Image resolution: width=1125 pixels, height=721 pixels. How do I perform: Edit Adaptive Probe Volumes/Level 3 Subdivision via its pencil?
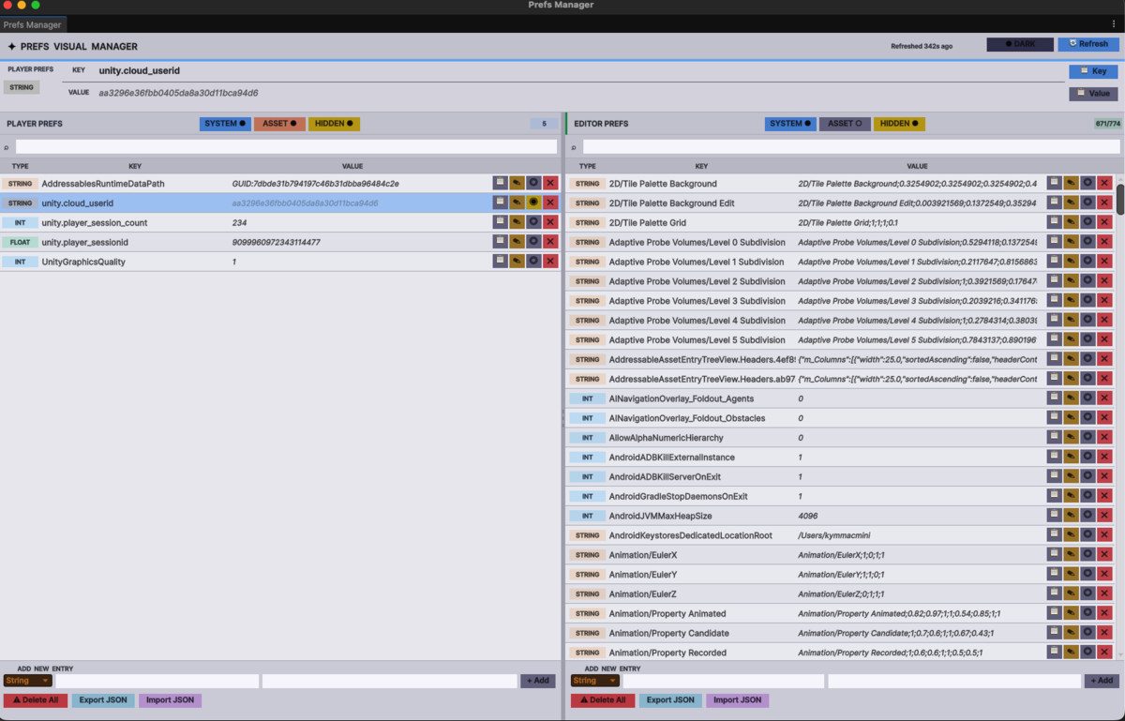pyautogui.click(x=1071, y=301)
